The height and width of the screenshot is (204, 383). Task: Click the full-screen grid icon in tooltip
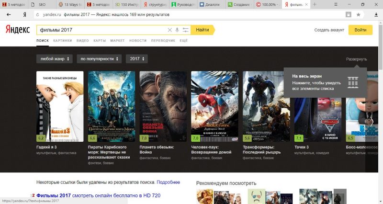click(x=353, y=82)
